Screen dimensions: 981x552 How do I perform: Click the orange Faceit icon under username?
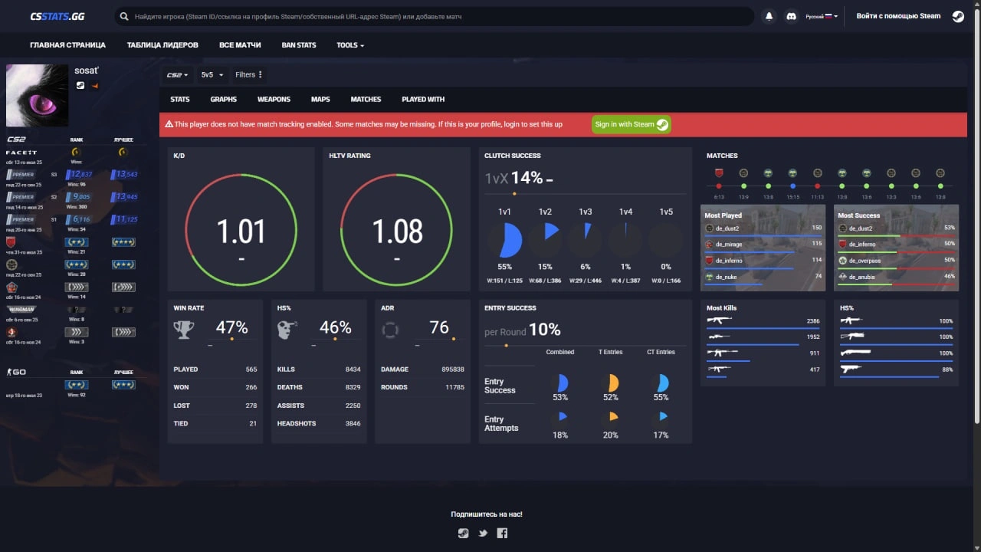[x=94, y=85]
